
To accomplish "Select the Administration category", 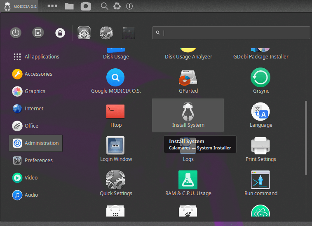I will click(36, 143).
